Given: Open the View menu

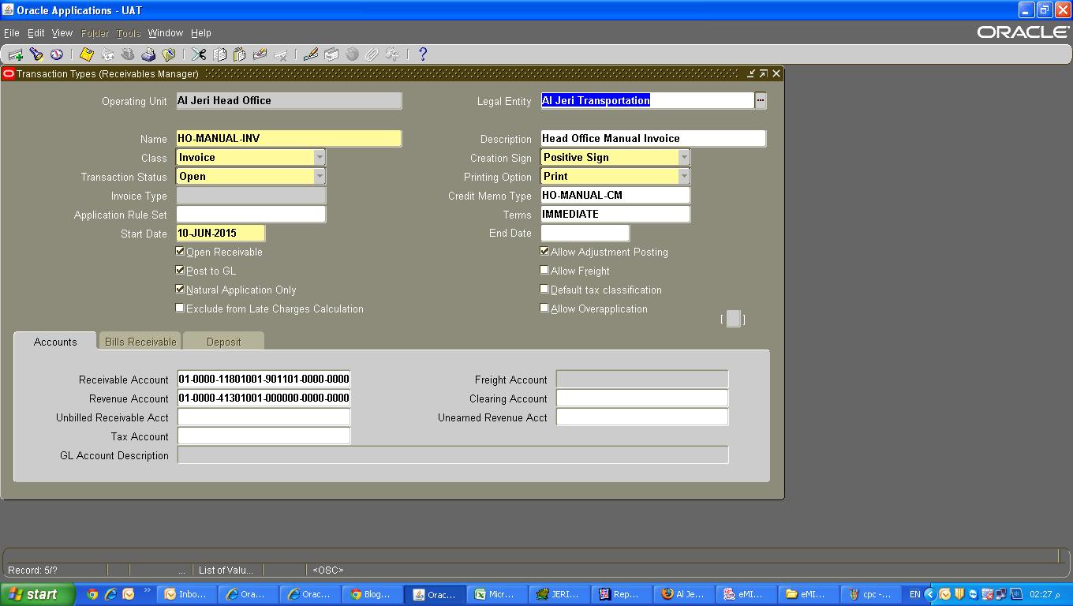Looking at the screenshot, I should 62,33.
